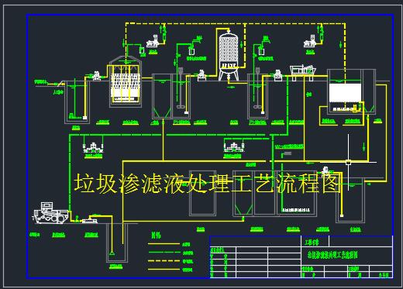Click the blower symbol near the upper right corner
The width and height of the screenshot is (403, 289).
pos(310,41)
